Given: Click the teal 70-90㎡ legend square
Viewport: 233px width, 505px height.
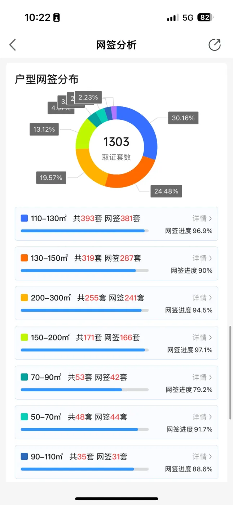Looking at the screenshot, I should [x=25, y=377].
